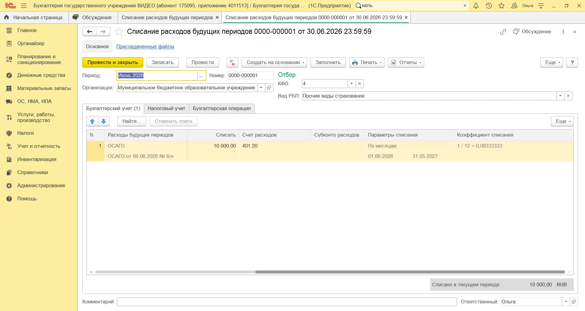Expand the Вид РБП dropdown

click(x=560, y=96)
